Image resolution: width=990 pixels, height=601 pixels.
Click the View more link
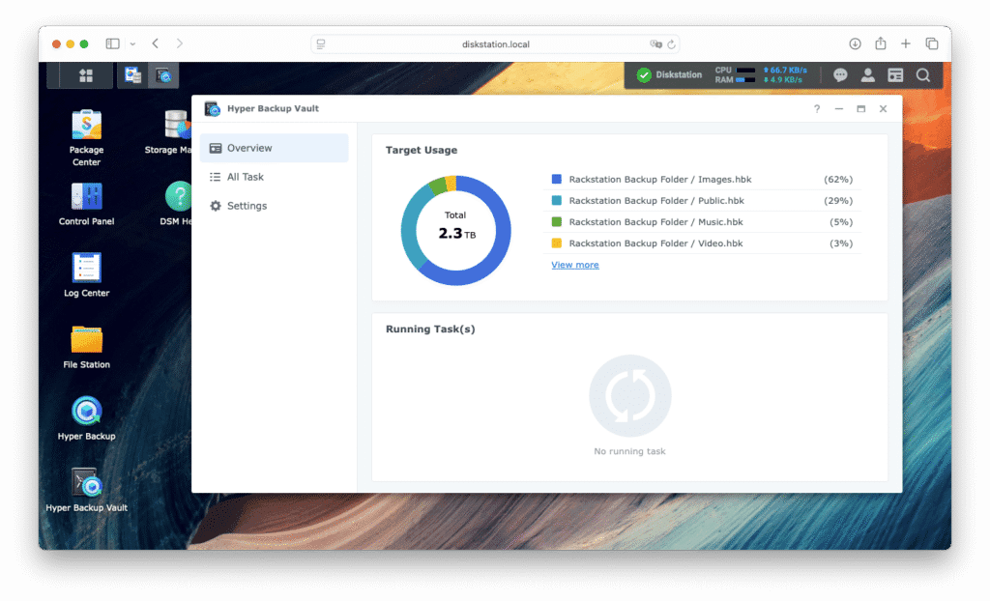(x=574, y=265)
